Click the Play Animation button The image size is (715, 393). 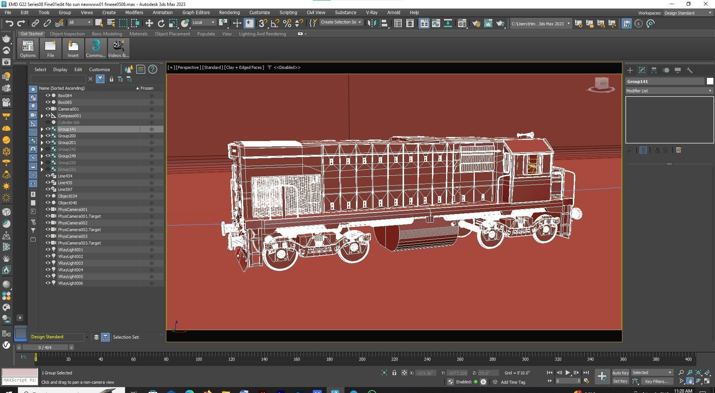[568, 373]
